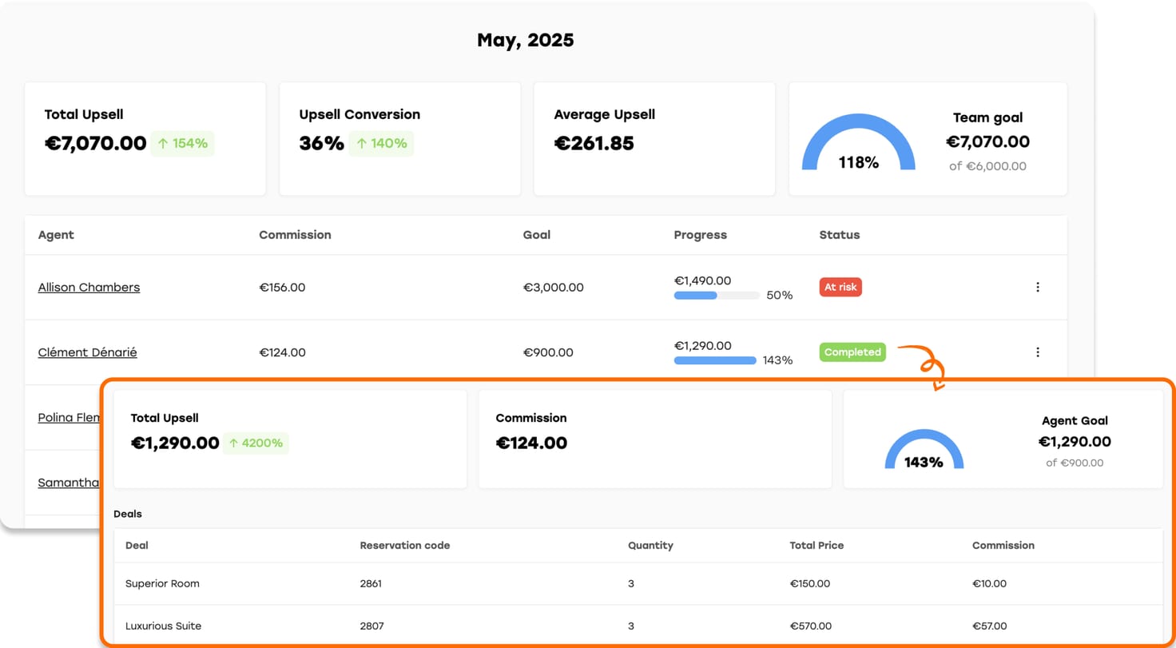Click Clément Dénarié 143% progress bar
The image size is (1176, 648).
[714, 360]
